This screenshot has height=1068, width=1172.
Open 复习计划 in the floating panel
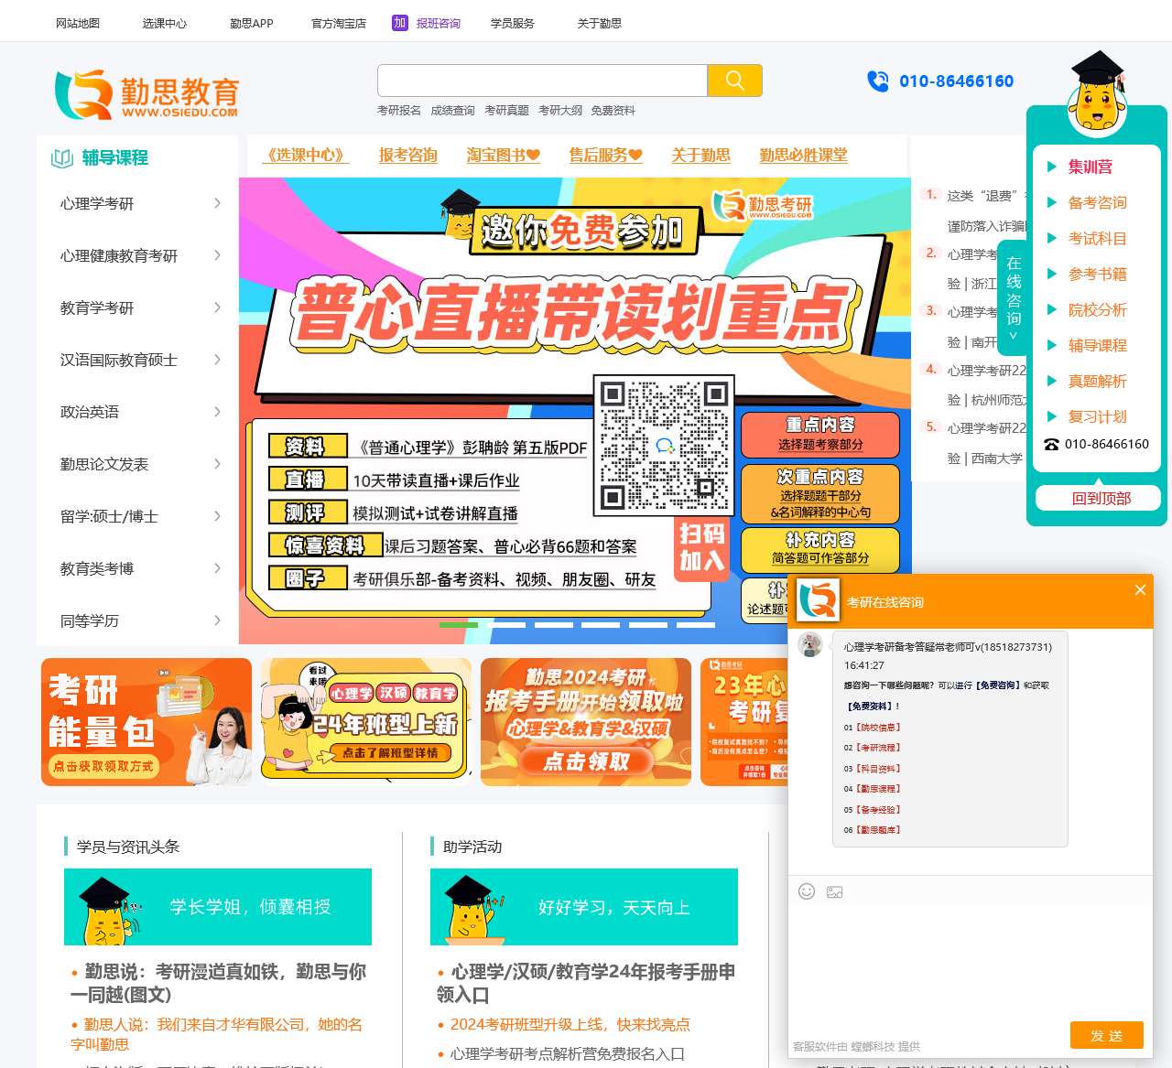[1098, 416]
